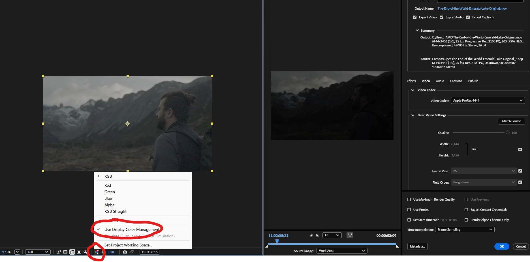Open the Time Interpolation dropdown

tap(465, 229)
